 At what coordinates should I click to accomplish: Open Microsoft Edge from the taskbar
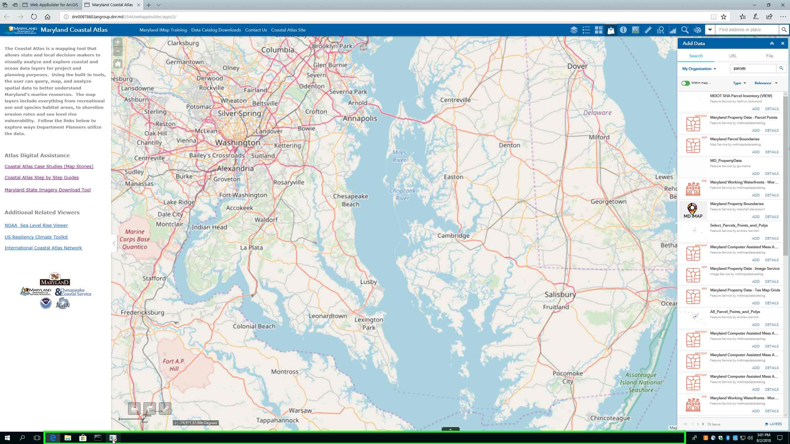pyautogui.click(x=52, y=438)
